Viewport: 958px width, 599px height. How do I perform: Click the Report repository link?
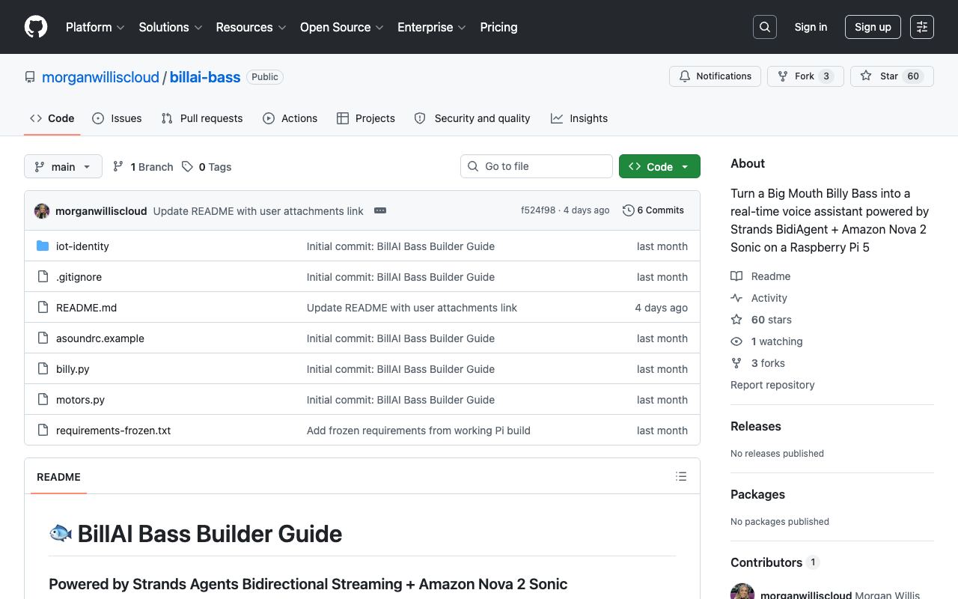click(772, 385)
